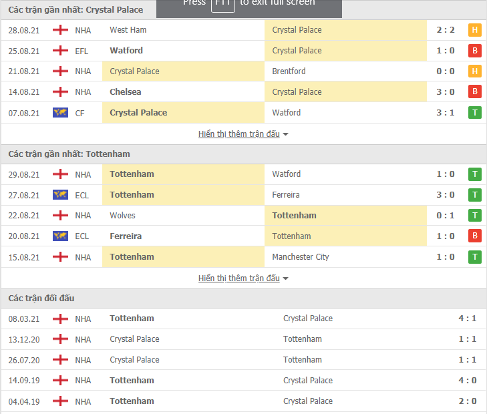Click the Manchester City team name
Image resolution: width=487 pixels, height=414 pixels.
(x=301, y=257)
